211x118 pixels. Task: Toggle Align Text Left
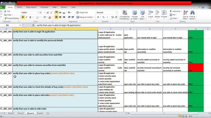click(56, 17)
